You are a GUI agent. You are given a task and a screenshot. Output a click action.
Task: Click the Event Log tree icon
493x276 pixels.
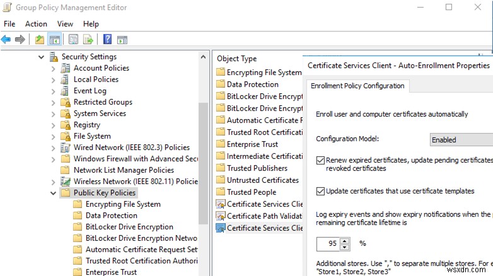point(65,91)
